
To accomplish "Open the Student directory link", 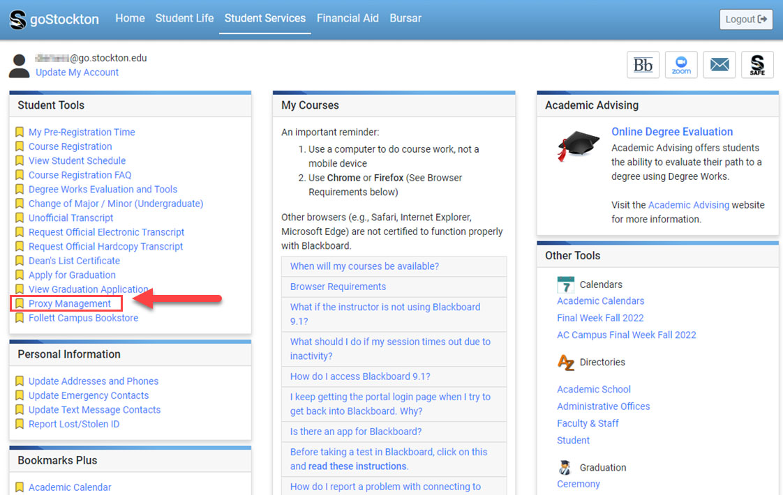I will (573, 440).
